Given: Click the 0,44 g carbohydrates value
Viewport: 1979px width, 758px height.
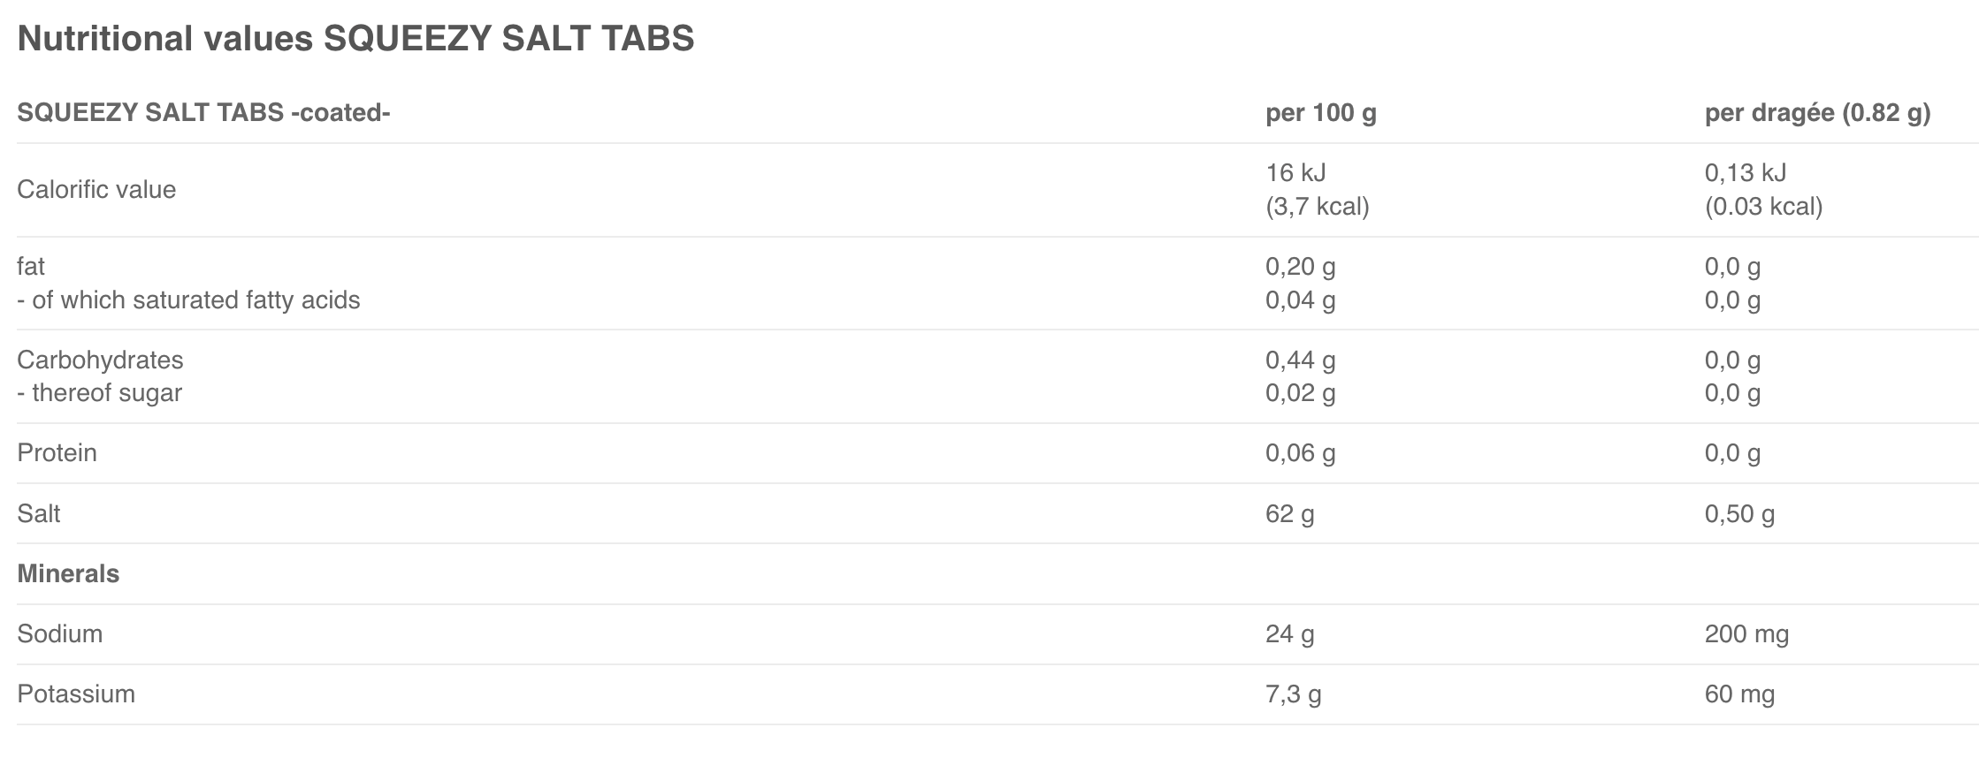Looking at the screenshot, I should click(1300, 360).
